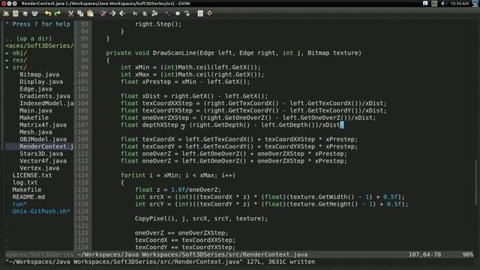Load a saved session icon
Screen dimensions: 480x270
point(135,13)
